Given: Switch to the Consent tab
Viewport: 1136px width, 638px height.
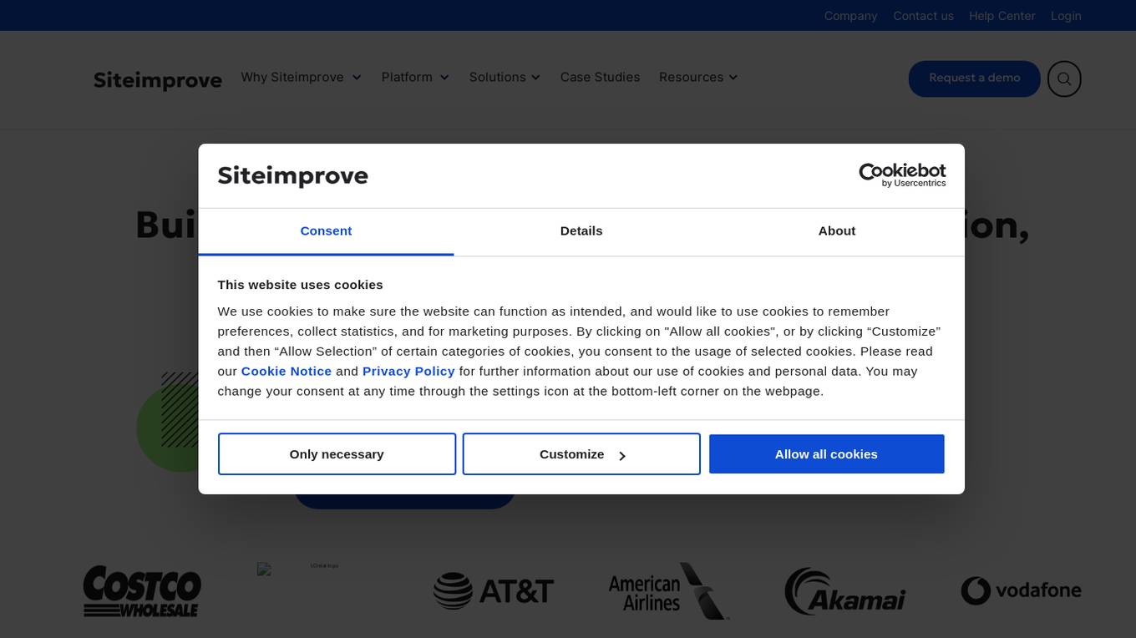Looking at the screenshot, I should coord(326,231).
